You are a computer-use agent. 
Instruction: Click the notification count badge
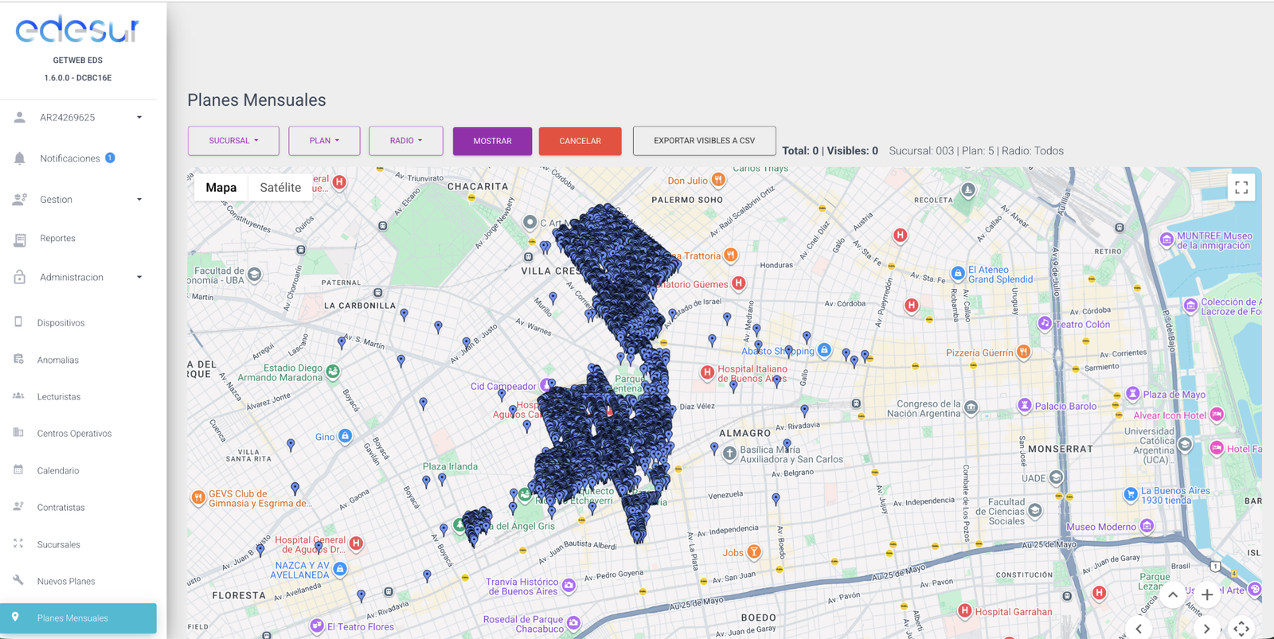110,158
